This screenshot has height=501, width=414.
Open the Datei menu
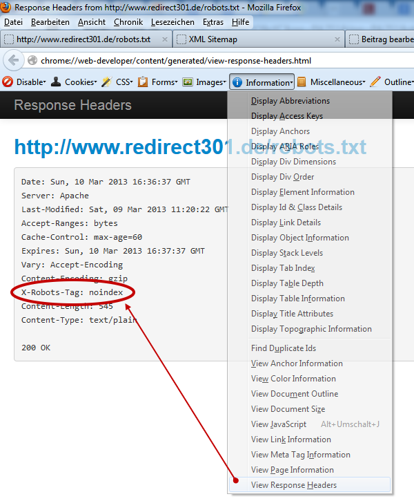pos(13,22)
